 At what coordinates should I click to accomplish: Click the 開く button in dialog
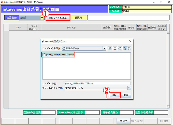coord(115,95)
